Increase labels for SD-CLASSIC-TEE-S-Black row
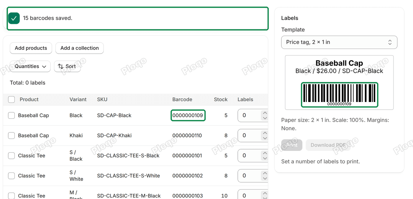Screen dimensions: 413x199 tap(265, 153)
